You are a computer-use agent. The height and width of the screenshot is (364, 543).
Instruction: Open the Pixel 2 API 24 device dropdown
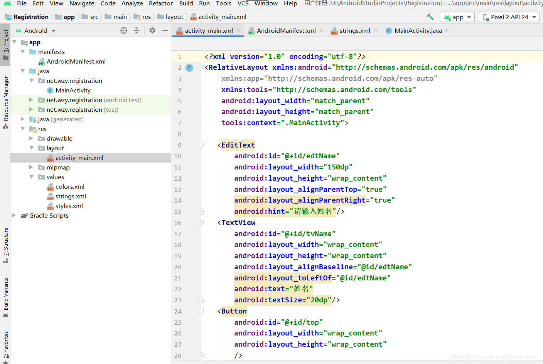click(509, 17)
